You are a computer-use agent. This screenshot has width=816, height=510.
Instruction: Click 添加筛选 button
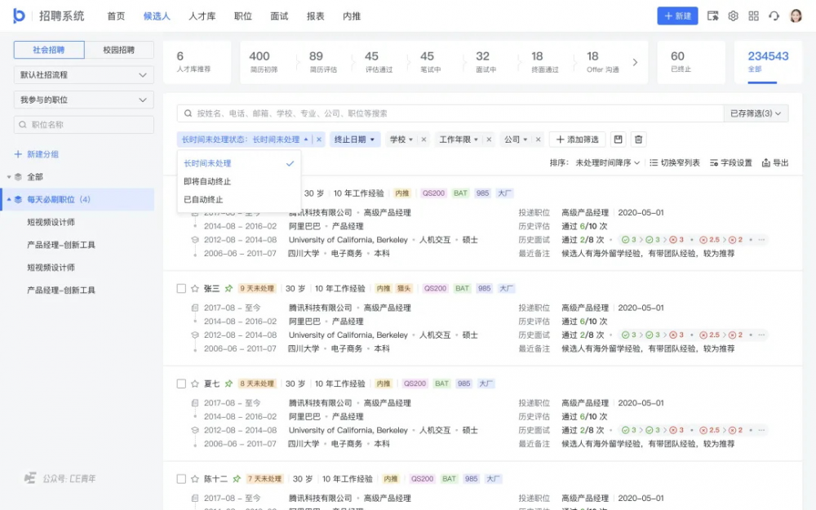577,140
